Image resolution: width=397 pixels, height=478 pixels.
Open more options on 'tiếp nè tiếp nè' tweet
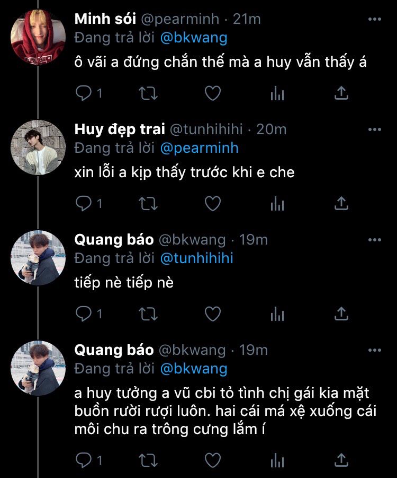(x=374, y=240)
